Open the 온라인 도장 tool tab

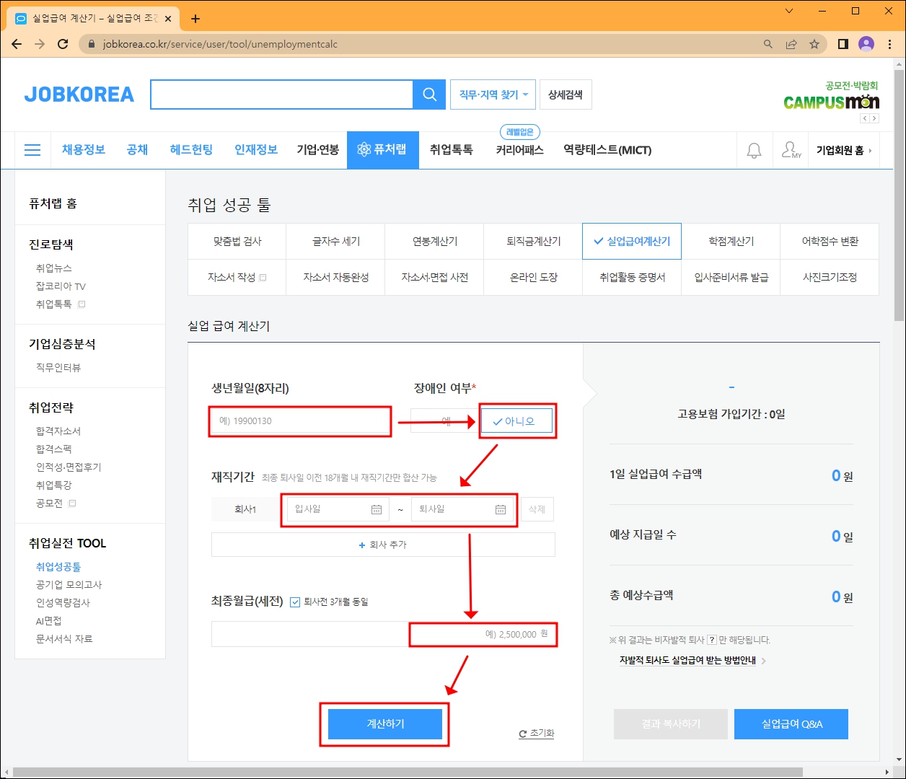tap(534, 277)
